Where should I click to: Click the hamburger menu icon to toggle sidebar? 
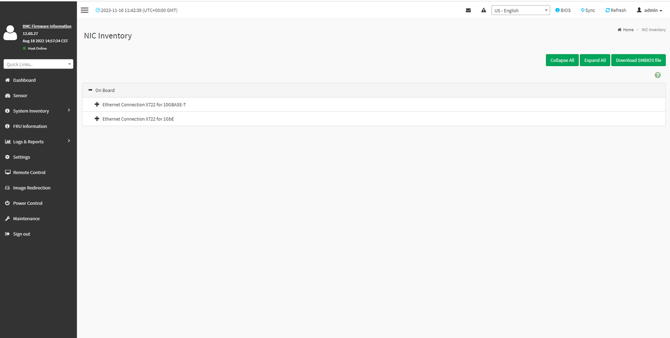85,10
